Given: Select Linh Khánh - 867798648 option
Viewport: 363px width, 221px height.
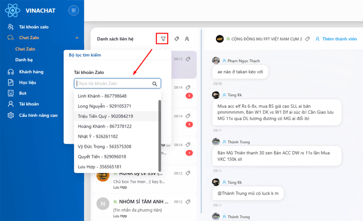Looking at the screenshot, I should tap(102, 96).
